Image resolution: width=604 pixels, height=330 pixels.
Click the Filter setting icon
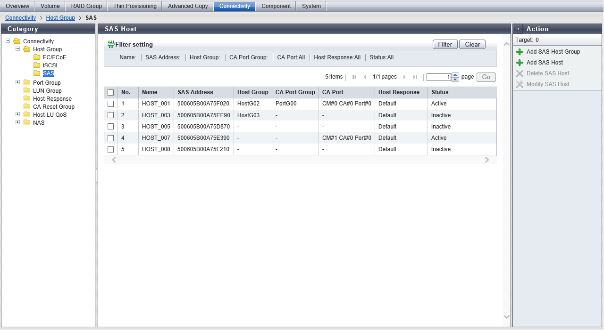111,44
